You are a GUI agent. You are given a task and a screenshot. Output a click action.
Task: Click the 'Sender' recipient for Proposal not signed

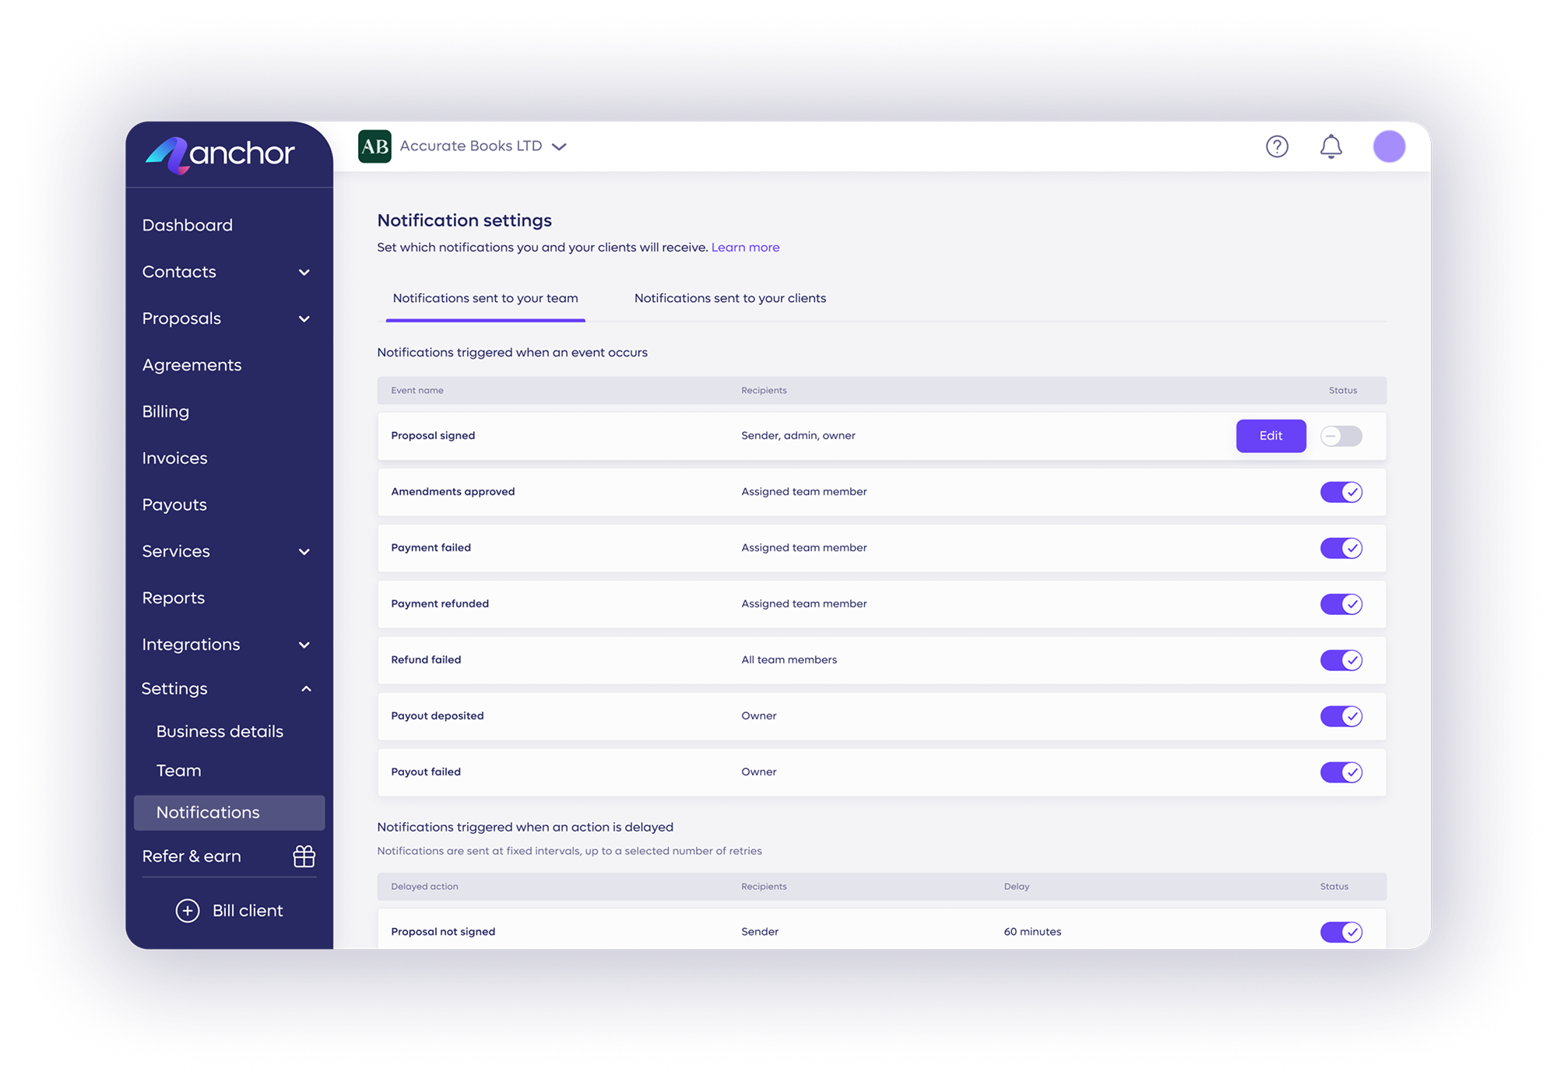759,932
